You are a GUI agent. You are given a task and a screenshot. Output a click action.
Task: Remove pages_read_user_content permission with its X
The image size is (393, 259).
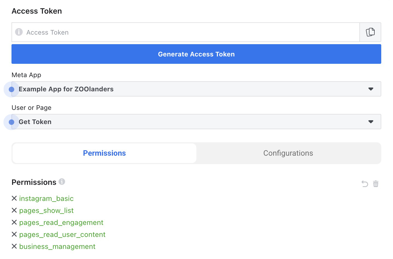[14, 234]
